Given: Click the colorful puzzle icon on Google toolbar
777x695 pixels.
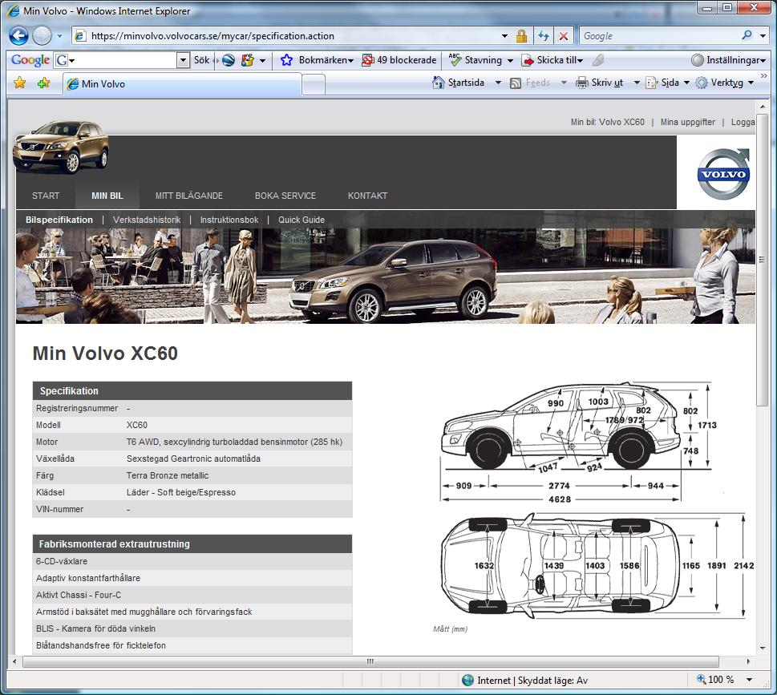Looking at the screenshot, I should pos(247,60).
